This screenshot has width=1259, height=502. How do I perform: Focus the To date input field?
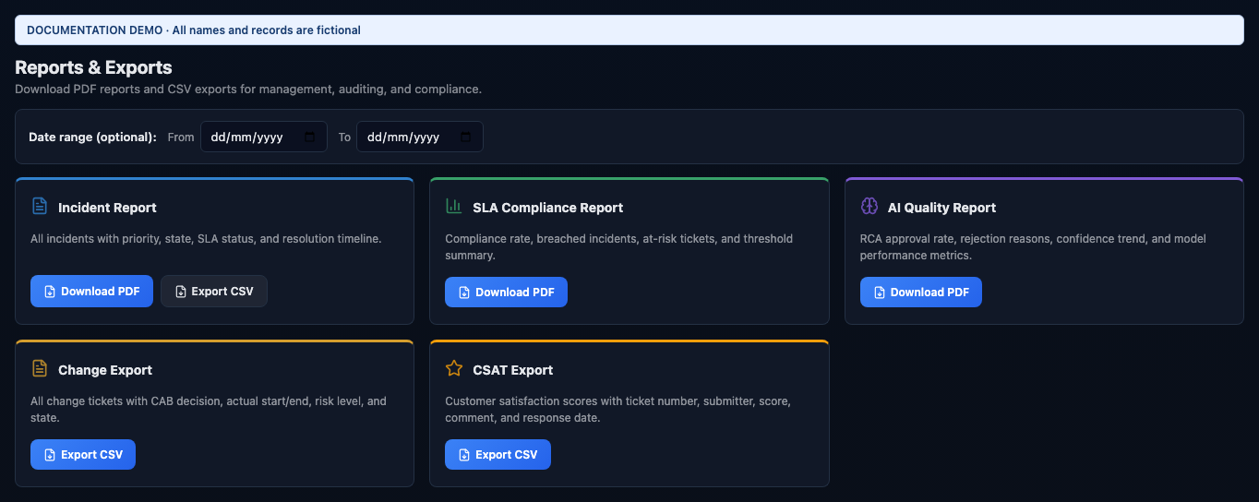(x=420, y=137)
